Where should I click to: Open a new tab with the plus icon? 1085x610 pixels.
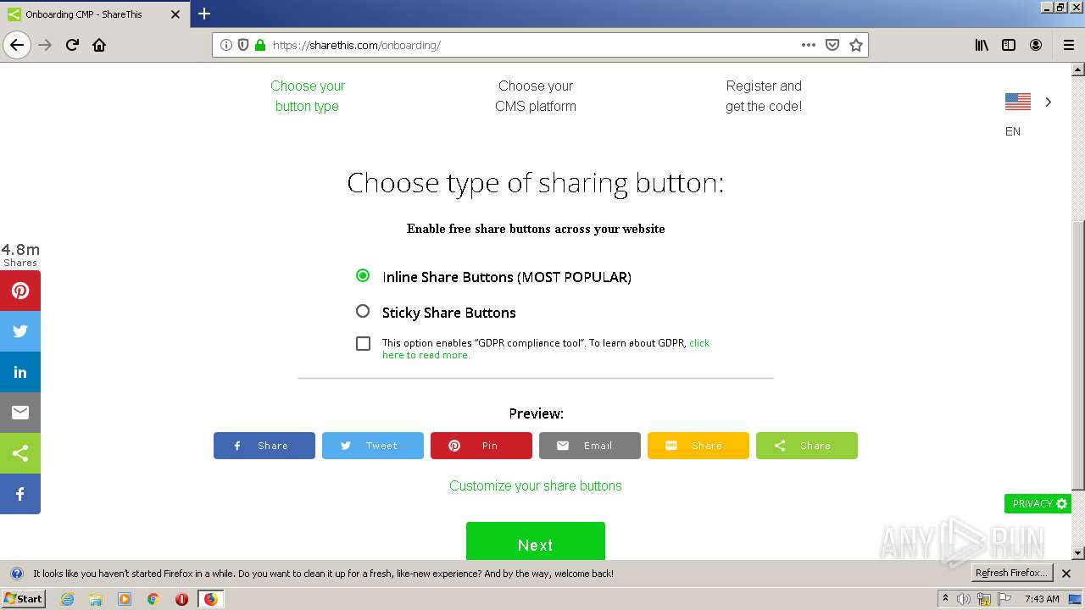[x=204, y=14]
